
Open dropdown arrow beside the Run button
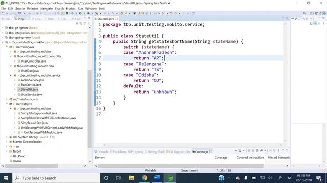pyautogui.click(x=84, y=13)
